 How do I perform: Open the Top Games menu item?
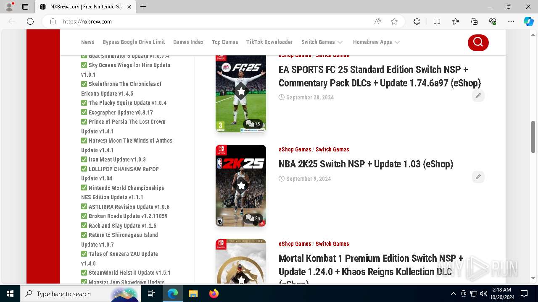(x=225, y=42)
